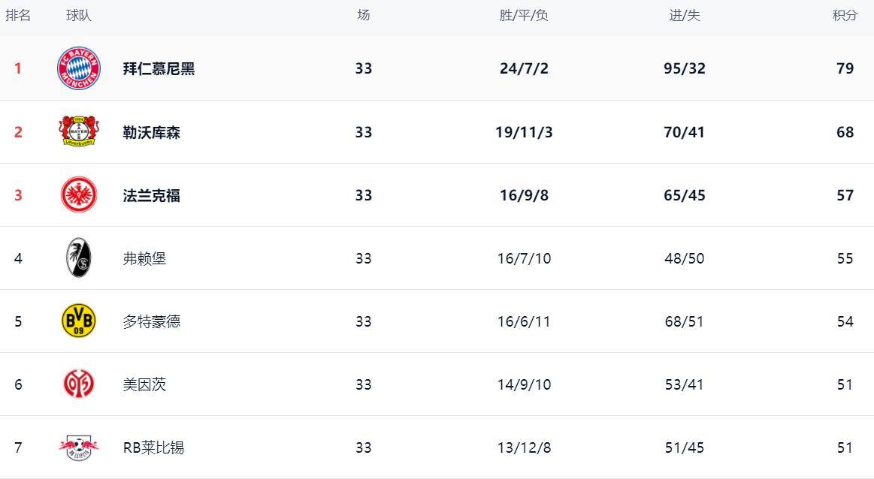
Task: Click the RB Leipzig club logo
Action: 79,448
